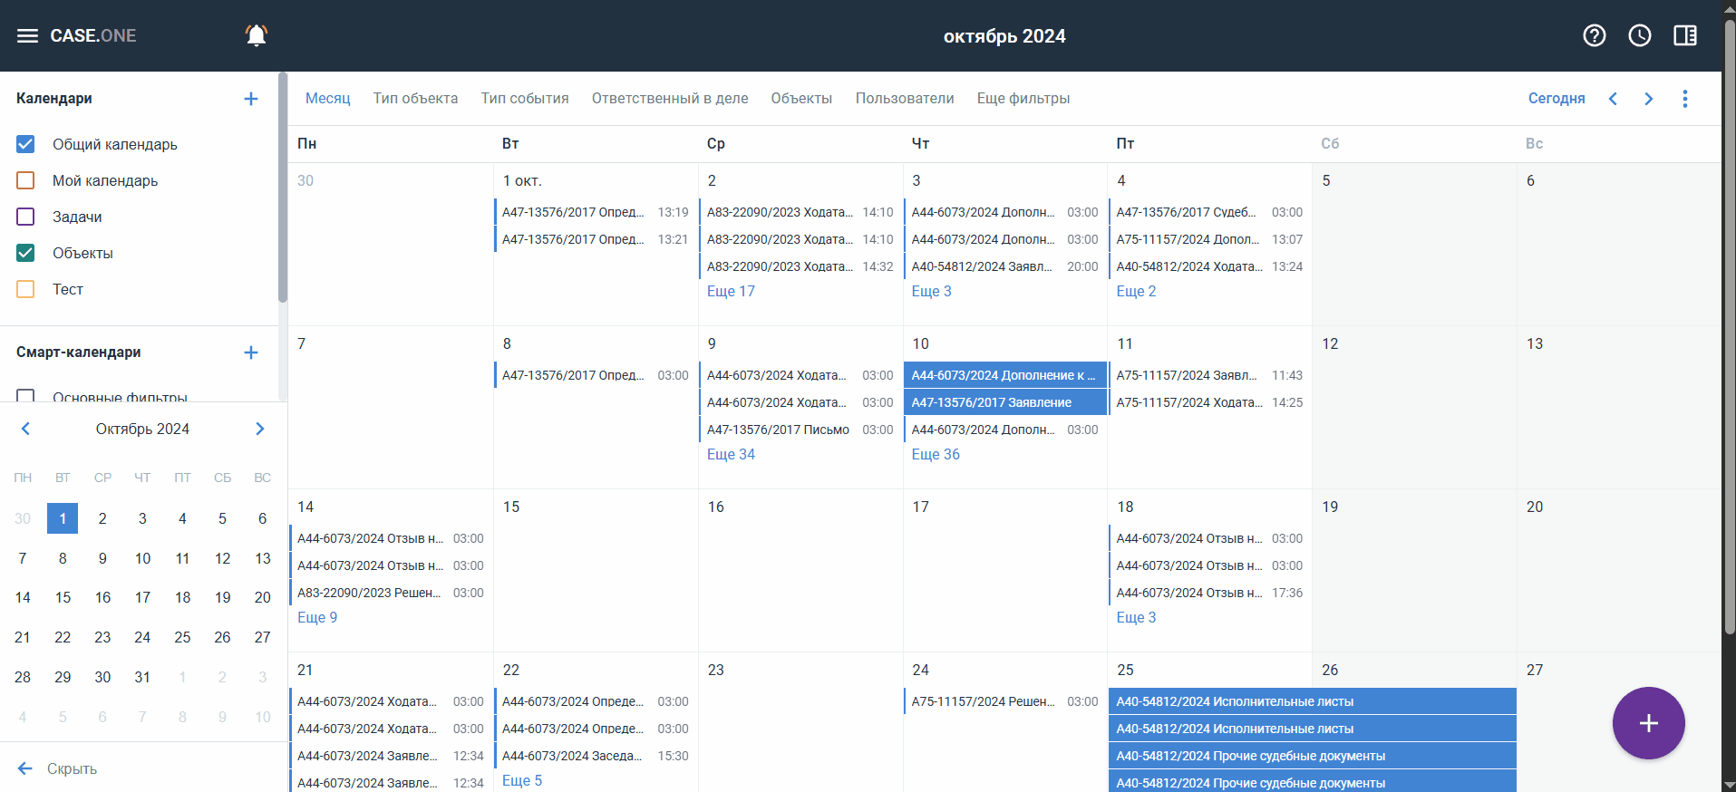Enable the Задачи calendar checkbox
The height and width of the screenshot is (792, 1736).
[25, 217]
